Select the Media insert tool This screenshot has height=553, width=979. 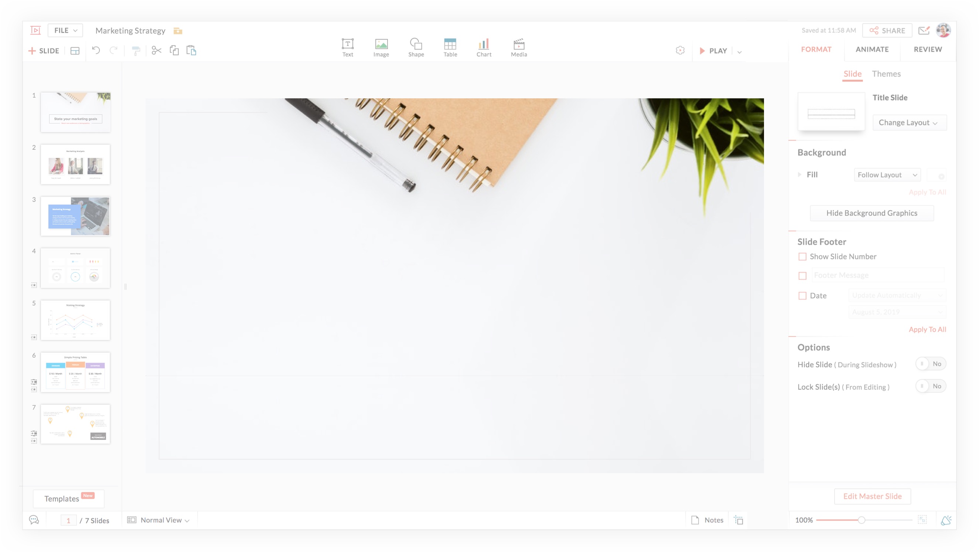coord(518,48)
